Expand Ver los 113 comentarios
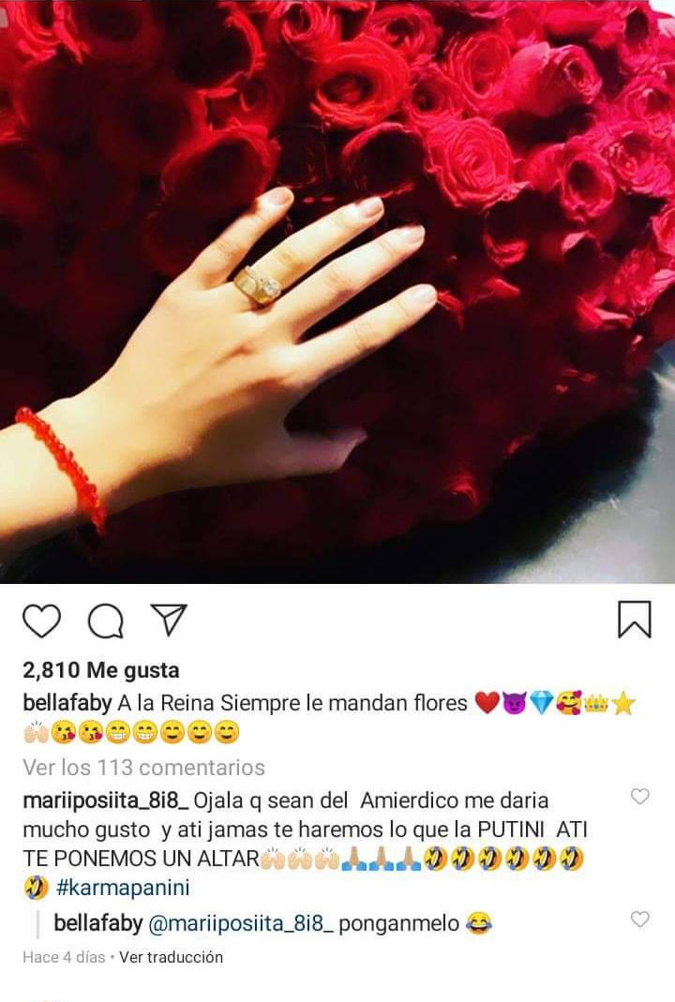Viewport: 675px width, 1002px height. point(143,767)
